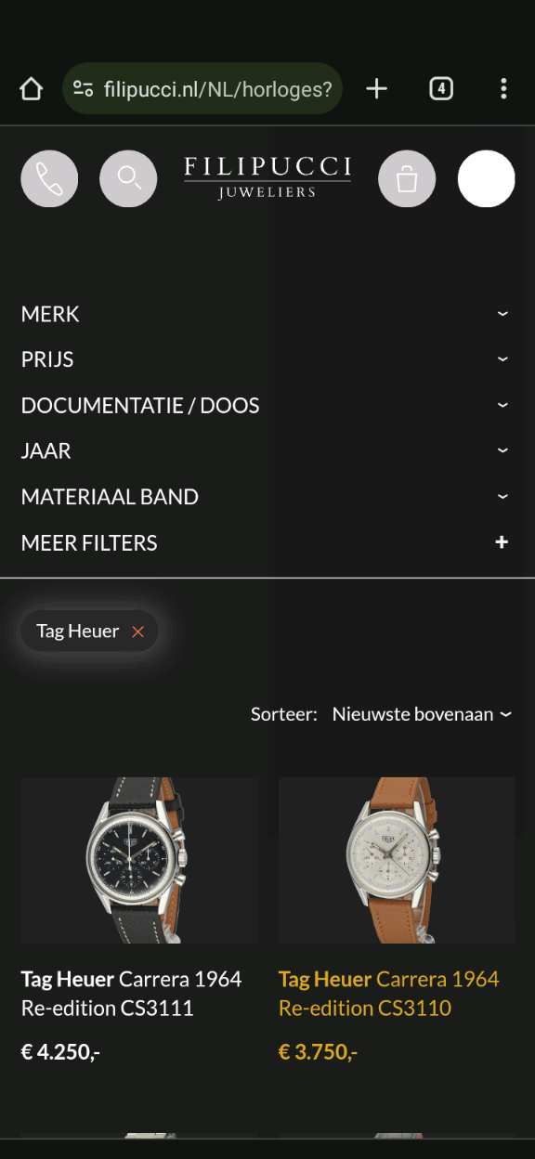The width and height of the screenshot is (535, 1159).
Task: Tap the phone call icon
Action: pos(49,178)
